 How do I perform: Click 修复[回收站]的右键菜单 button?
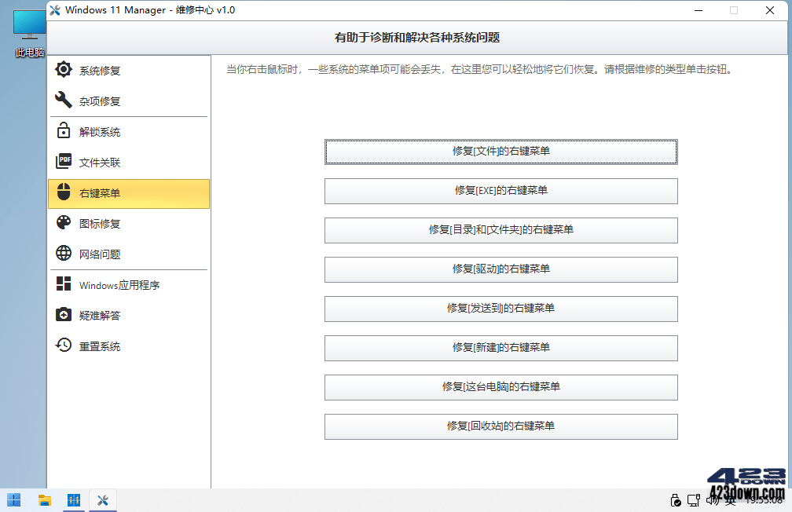point(500,426)
